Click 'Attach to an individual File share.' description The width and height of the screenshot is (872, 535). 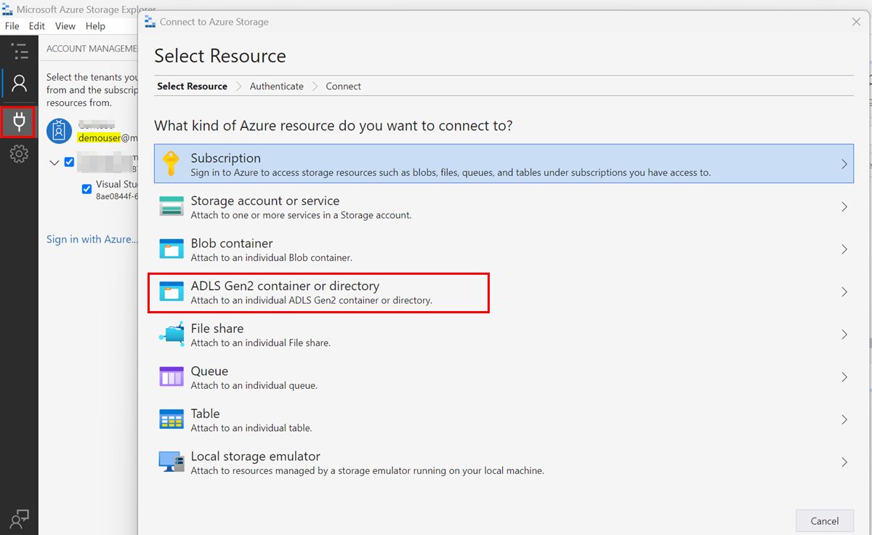coord(261,342)
